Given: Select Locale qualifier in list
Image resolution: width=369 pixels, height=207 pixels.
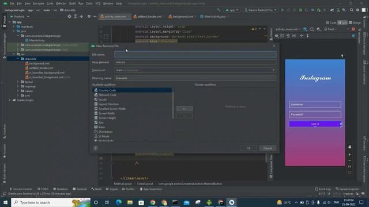Looking at the screenshot, I should click(133, 99).
